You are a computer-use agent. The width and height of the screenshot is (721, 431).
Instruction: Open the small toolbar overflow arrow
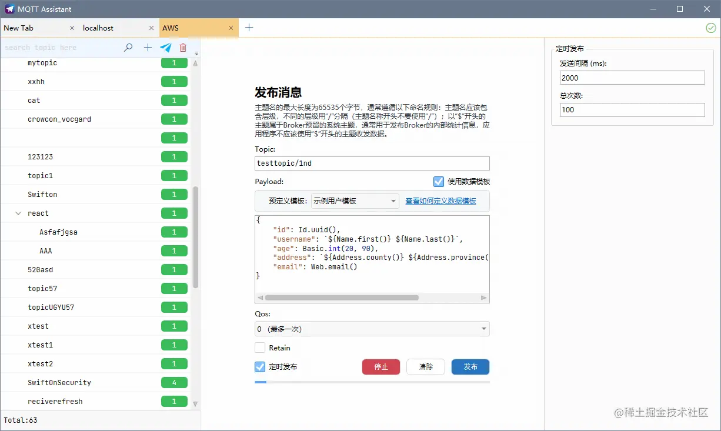coord(196,53)
